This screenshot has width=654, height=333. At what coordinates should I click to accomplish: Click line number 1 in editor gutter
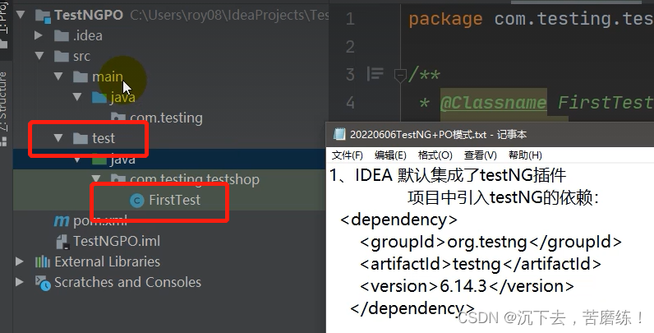point(350,19)
